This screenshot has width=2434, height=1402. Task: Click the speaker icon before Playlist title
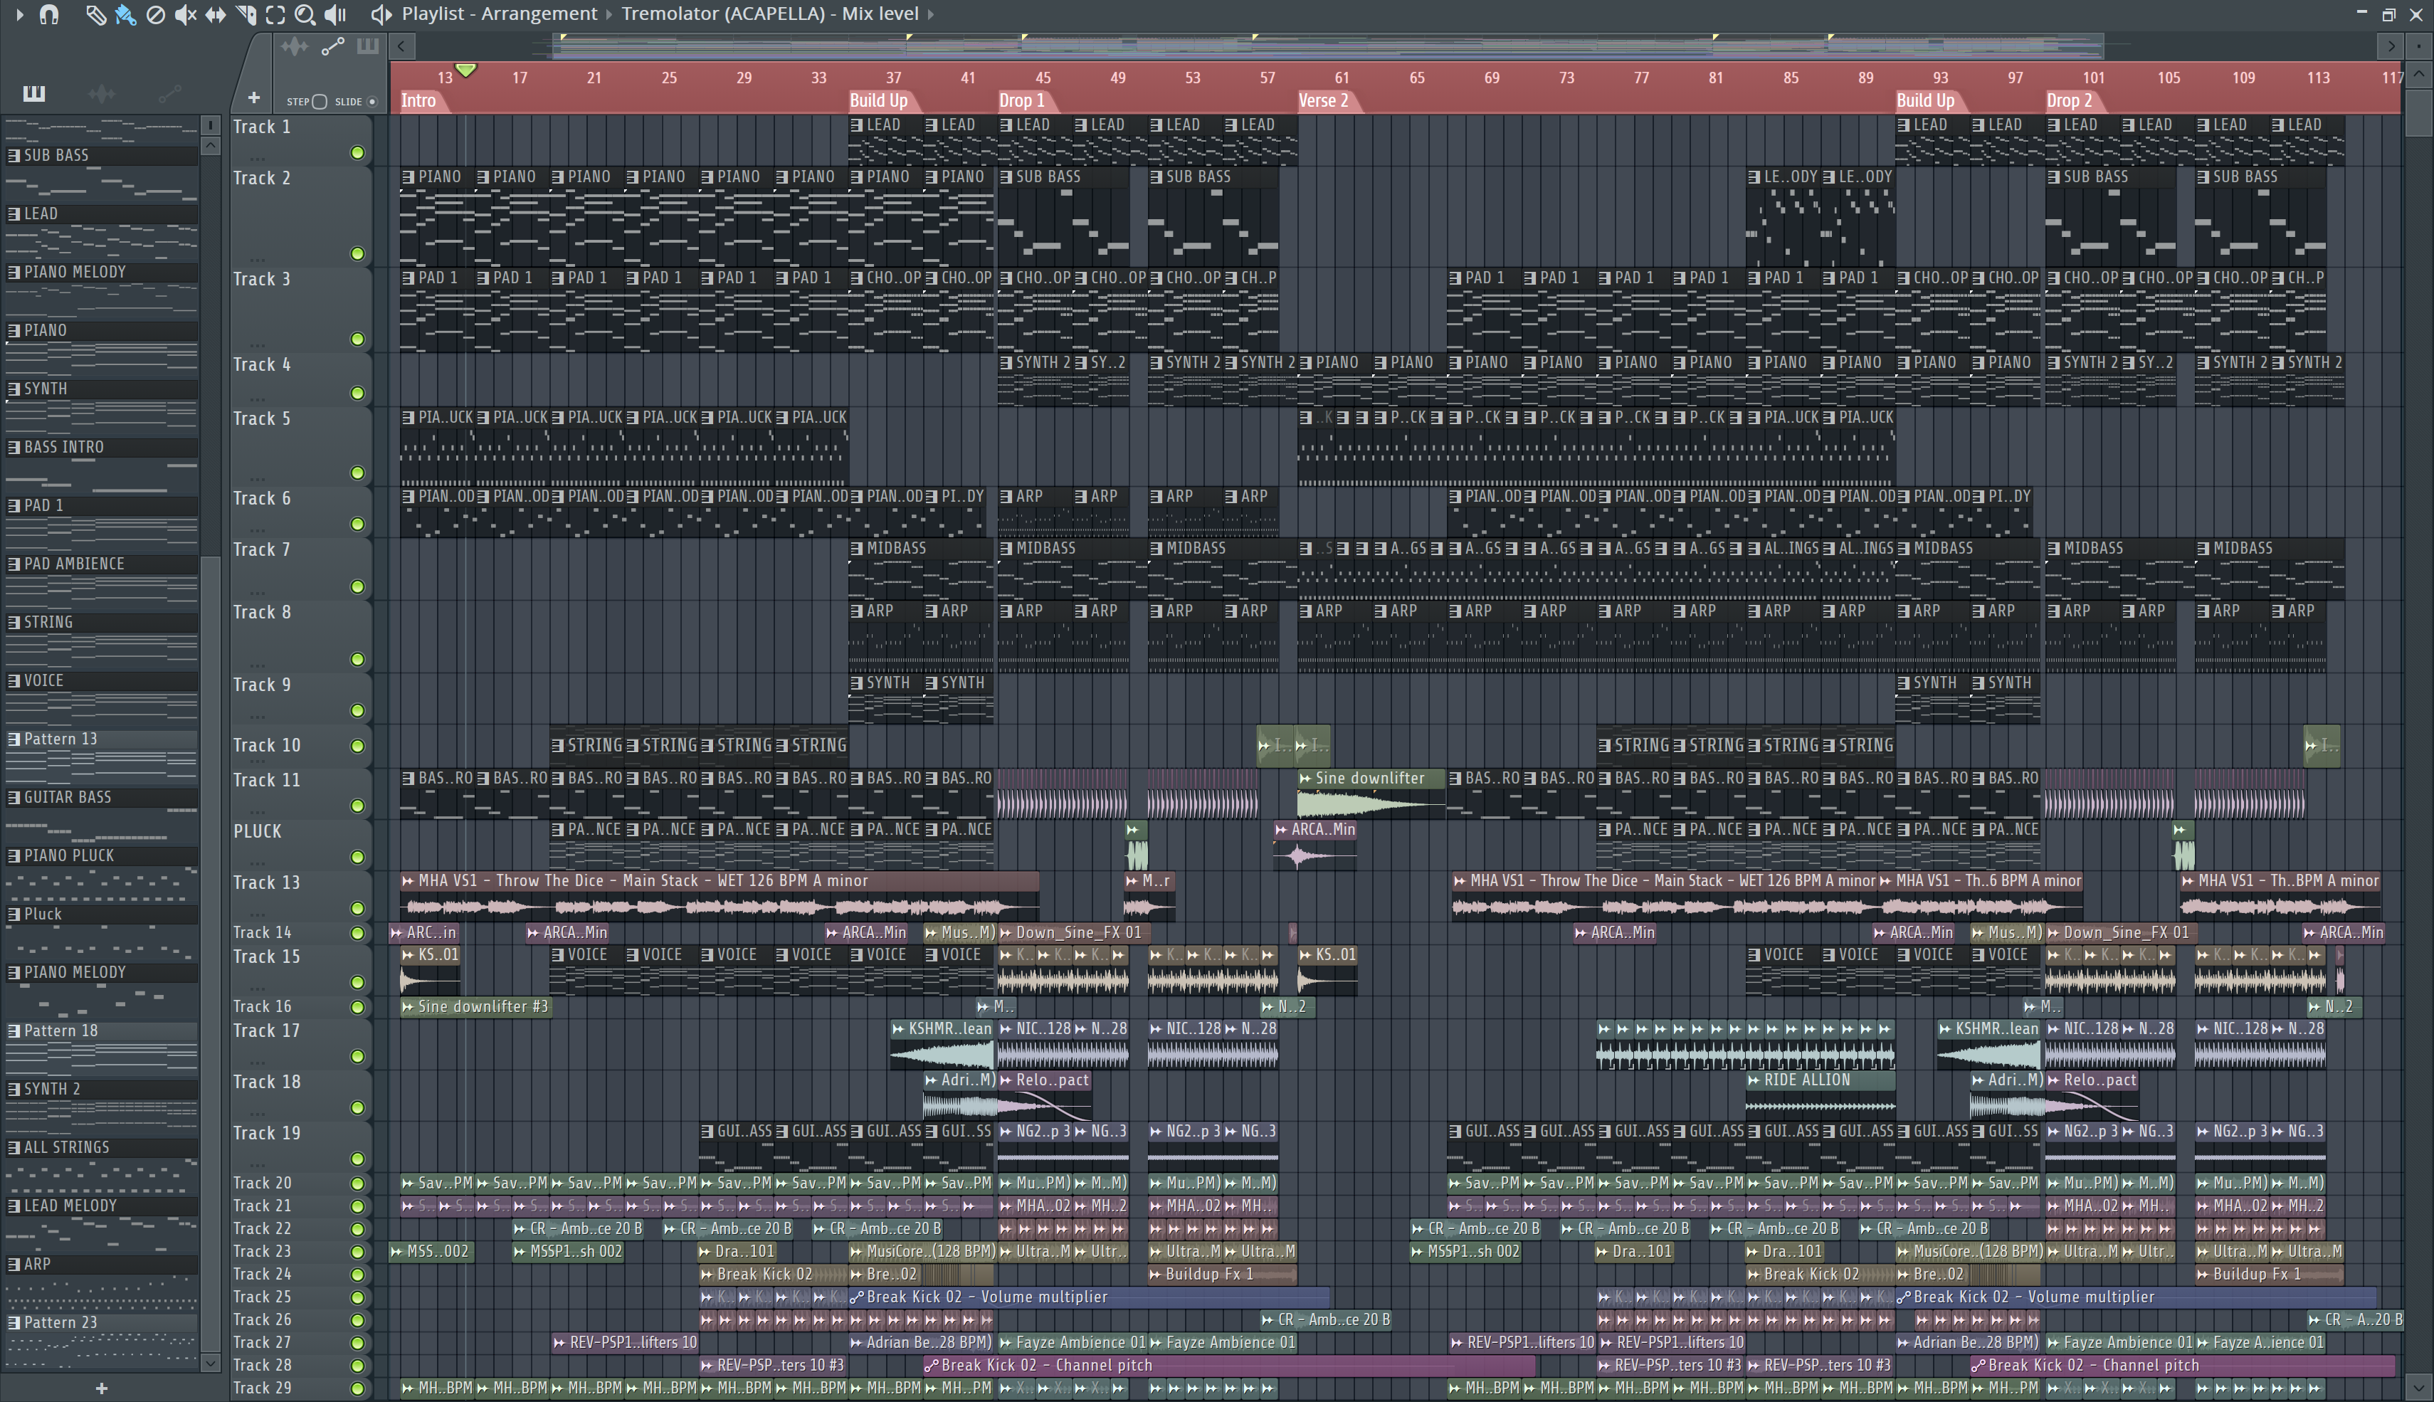click(x=381, y=14)
